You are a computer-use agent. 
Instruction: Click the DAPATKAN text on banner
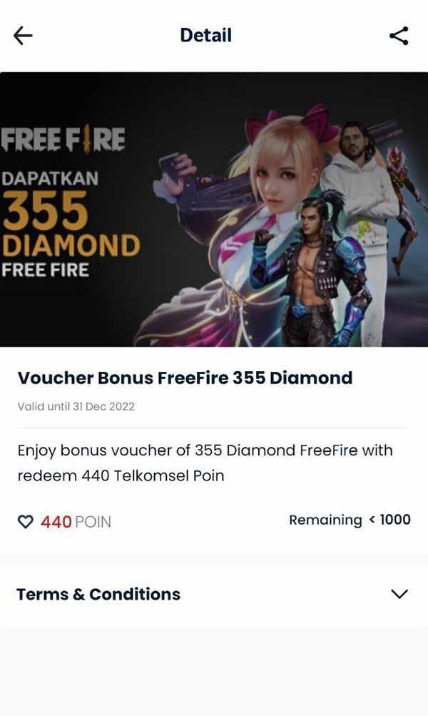point(50,178)
